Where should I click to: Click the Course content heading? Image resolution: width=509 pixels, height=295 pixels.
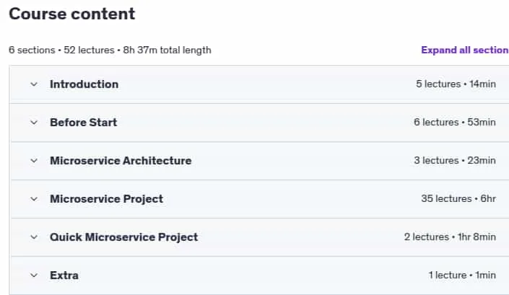point(71,14)
